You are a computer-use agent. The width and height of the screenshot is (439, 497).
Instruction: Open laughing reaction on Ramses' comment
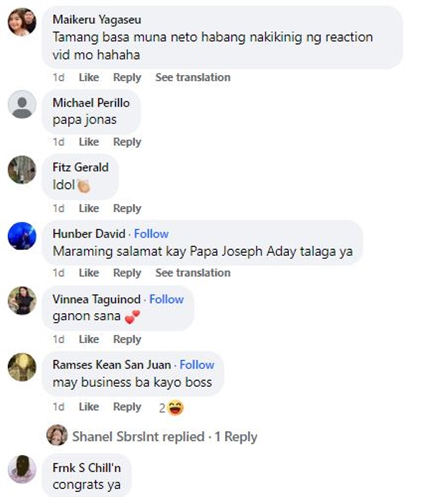(x=174, y=408)
